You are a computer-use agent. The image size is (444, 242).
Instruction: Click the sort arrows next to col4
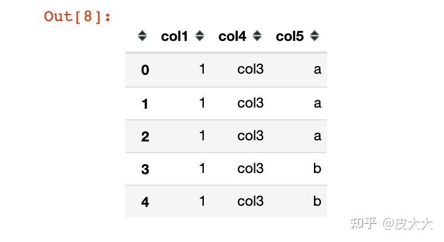[257, 36]
